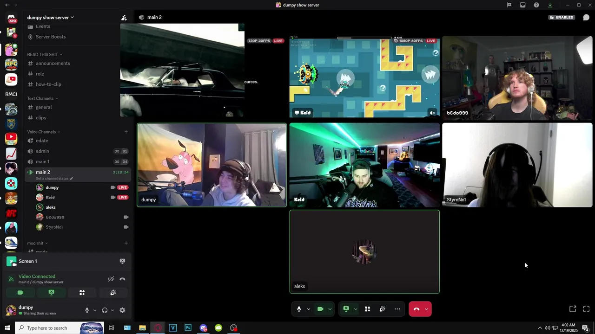The height and width of the screenshot is (334, 595).
Task: Create a channel in mod shit category
Action: click(x=126, y=243)
